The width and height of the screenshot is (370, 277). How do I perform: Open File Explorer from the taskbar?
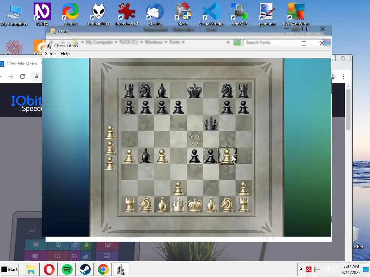point(31,269)
